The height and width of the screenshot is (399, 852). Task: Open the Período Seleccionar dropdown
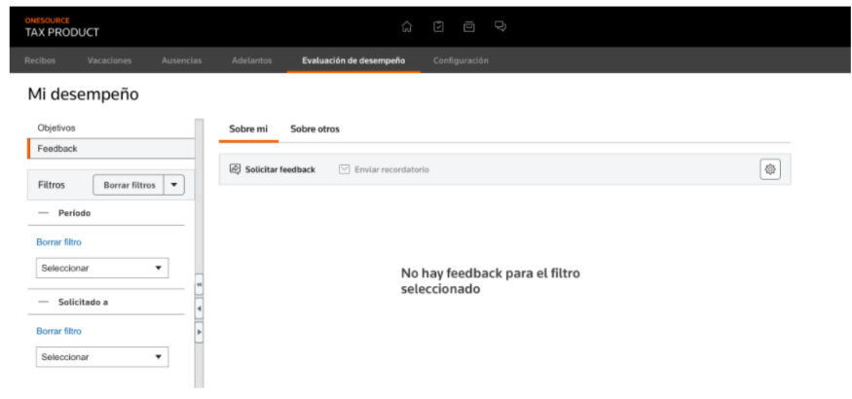coord(102,269)
